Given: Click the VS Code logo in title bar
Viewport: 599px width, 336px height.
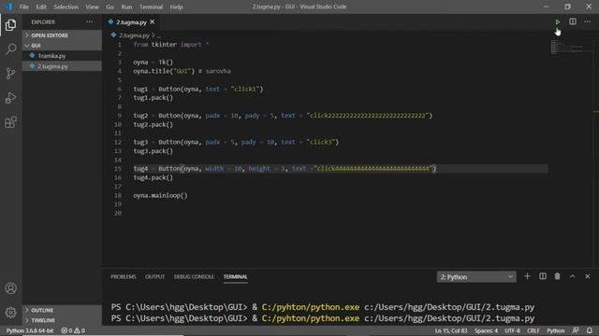Looking at the screenshot, I should coord(8,7).
